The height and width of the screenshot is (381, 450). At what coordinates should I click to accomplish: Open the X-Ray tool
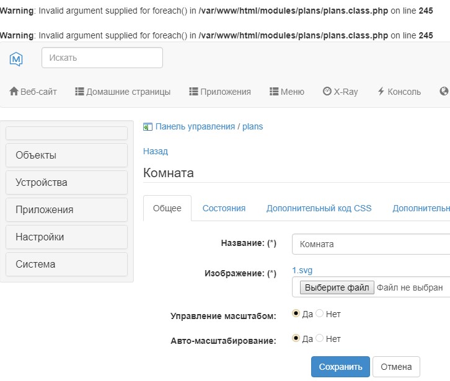click(340, 92)
